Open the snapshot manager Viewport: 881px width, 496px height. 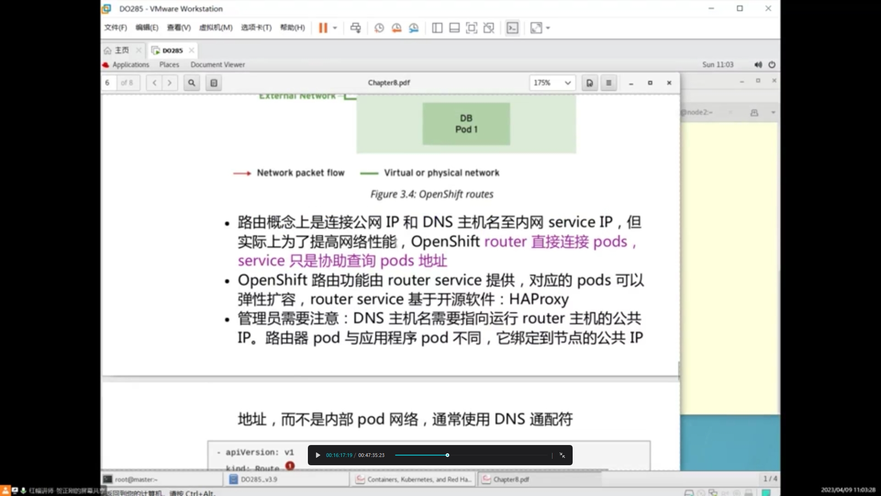(414, 28)
